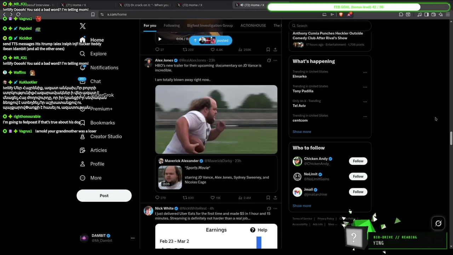Bookmark the Alex Jones post

268,198
